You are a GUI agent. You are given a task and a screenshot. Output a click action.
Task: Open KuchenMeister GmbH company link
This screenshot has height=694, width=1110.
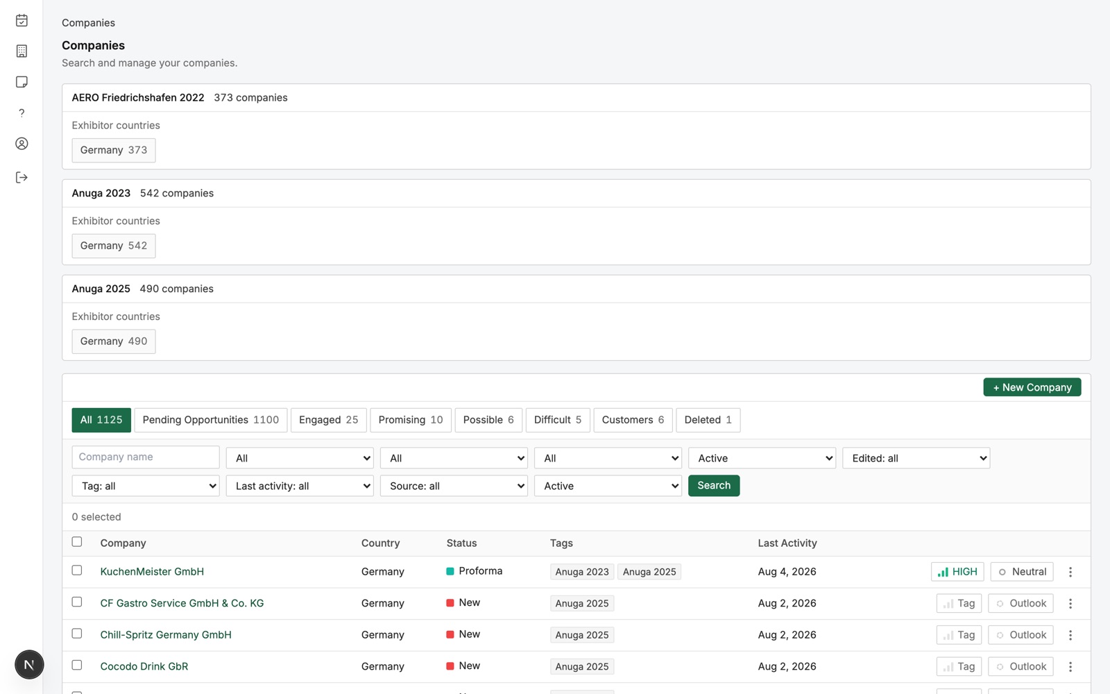tap(152, 572)
